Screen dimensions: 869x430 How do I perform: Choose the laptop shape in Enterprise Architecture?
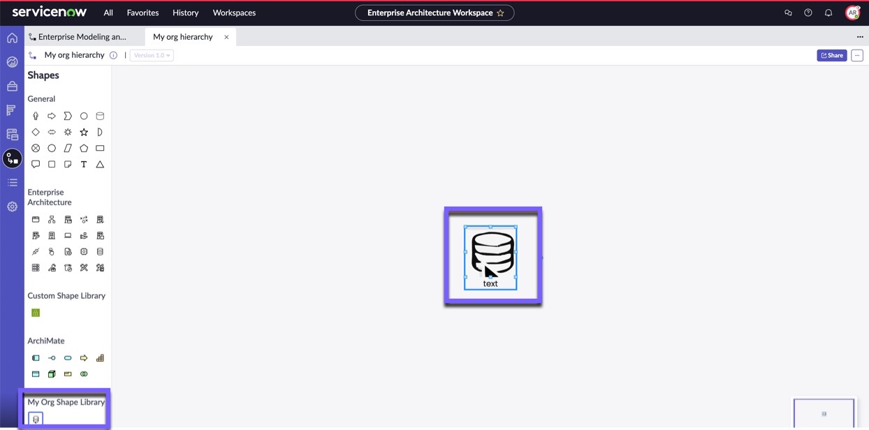click(x=68, y=235)
